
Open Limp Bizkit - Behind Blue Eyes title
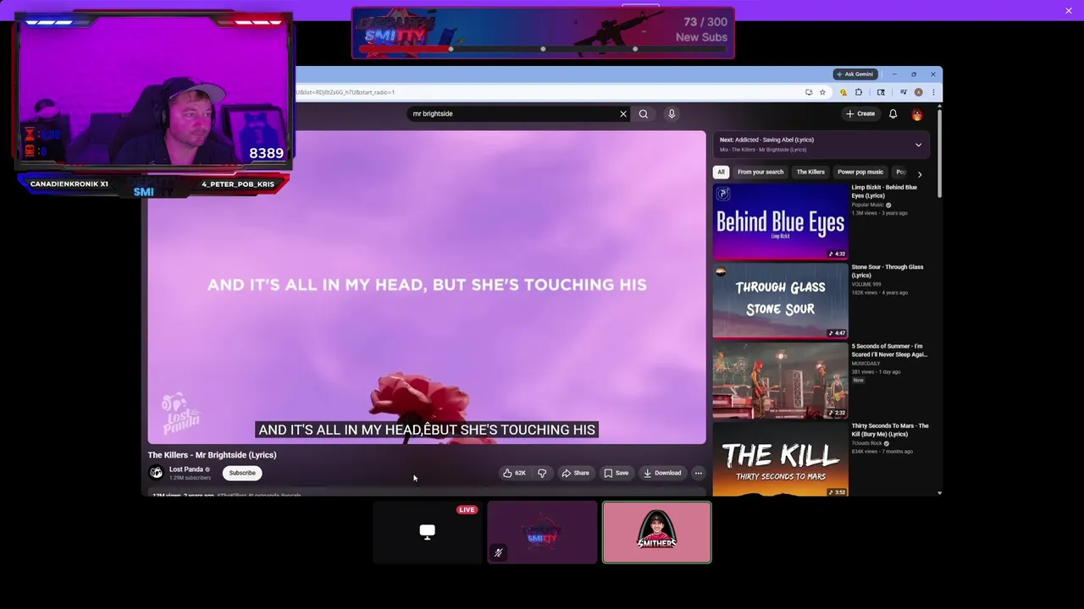pos(884,191)
